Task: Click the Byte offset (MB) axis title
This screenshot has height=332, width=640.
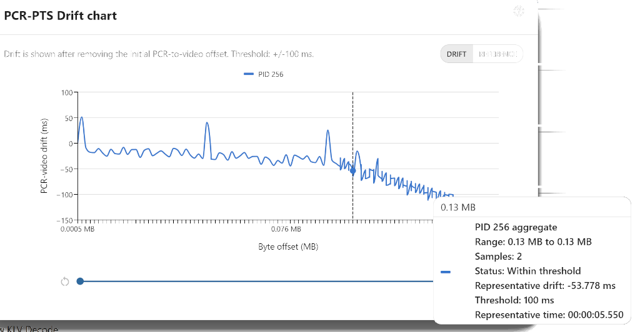Action: [x=288, y=247]
